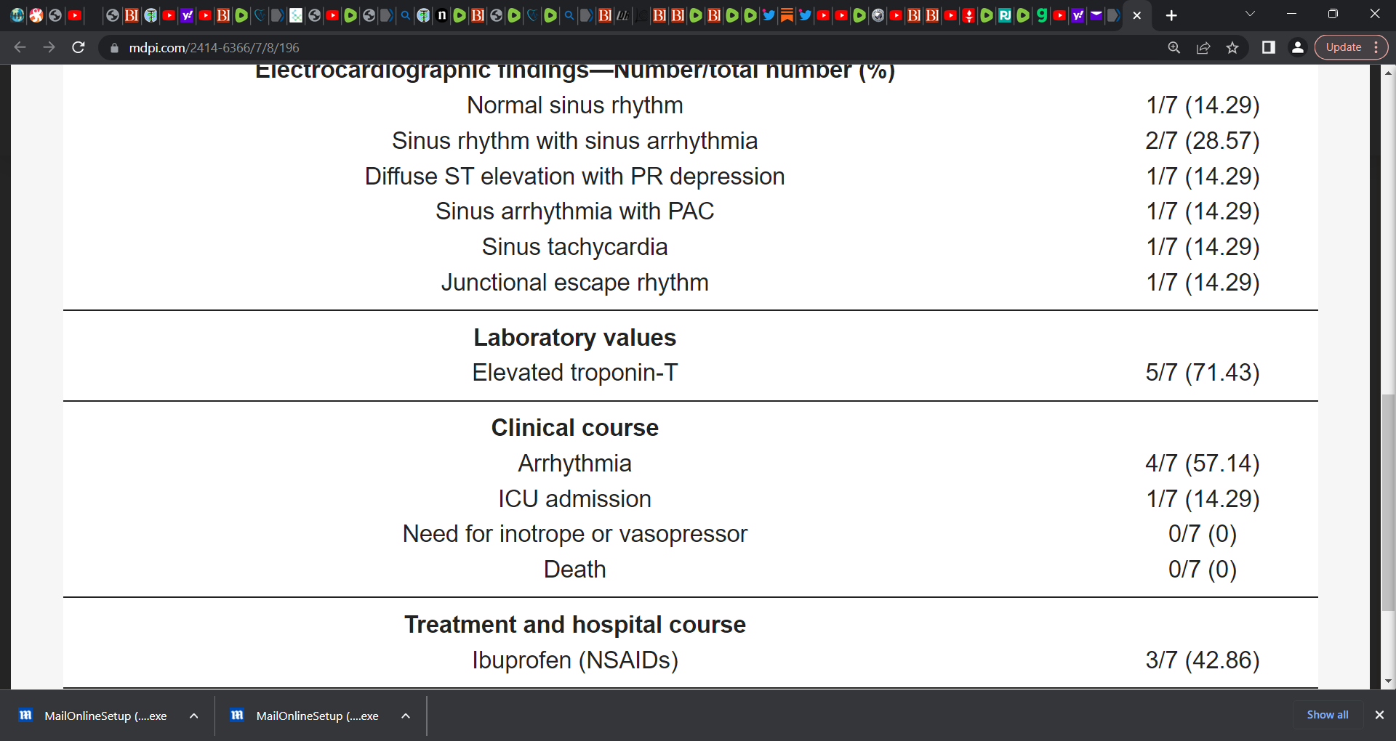Click 'Sinus rhythm with sinus arrhythmia' text
Screen dimensions: 1396x741
coord(574,141)
